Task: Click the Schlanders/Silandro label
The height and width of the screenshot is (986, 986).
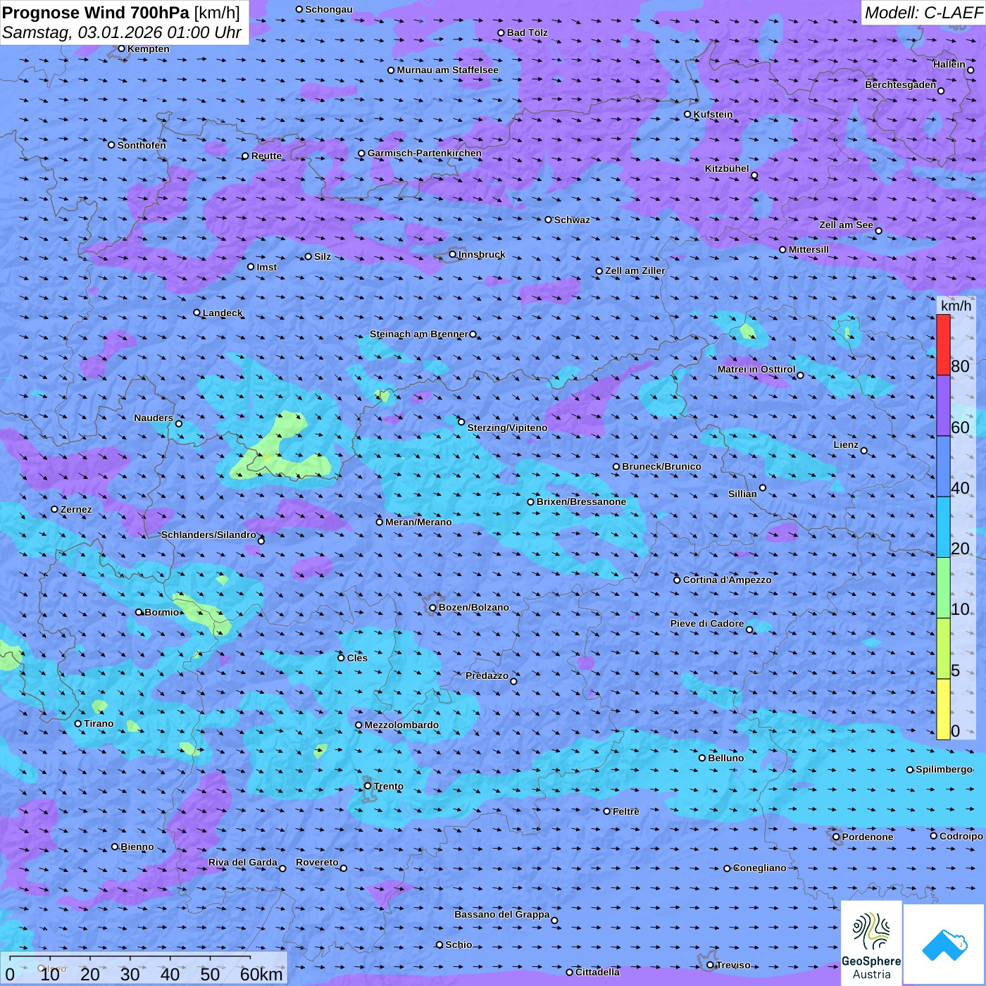Action: click(208, 535)
